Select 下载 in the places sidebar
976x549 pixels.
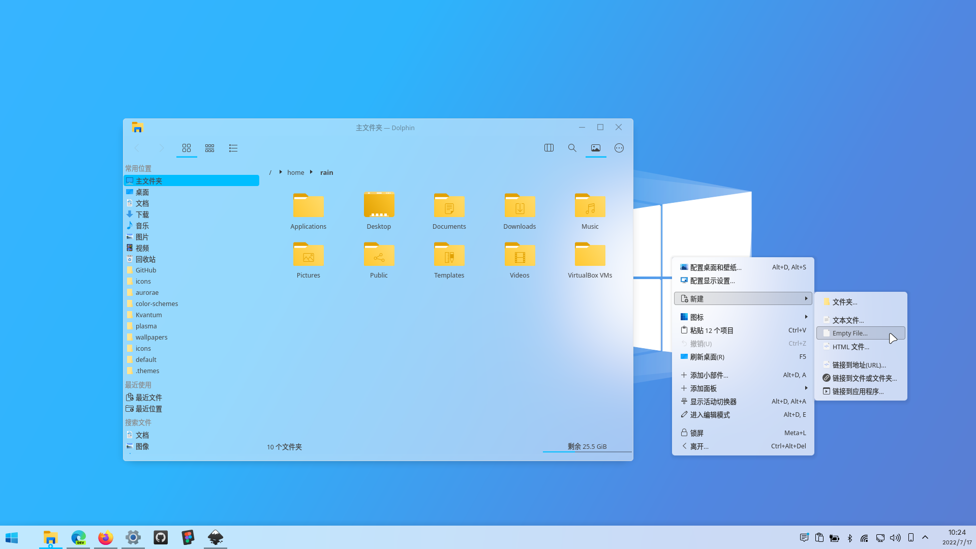click(x=191, y=215)
